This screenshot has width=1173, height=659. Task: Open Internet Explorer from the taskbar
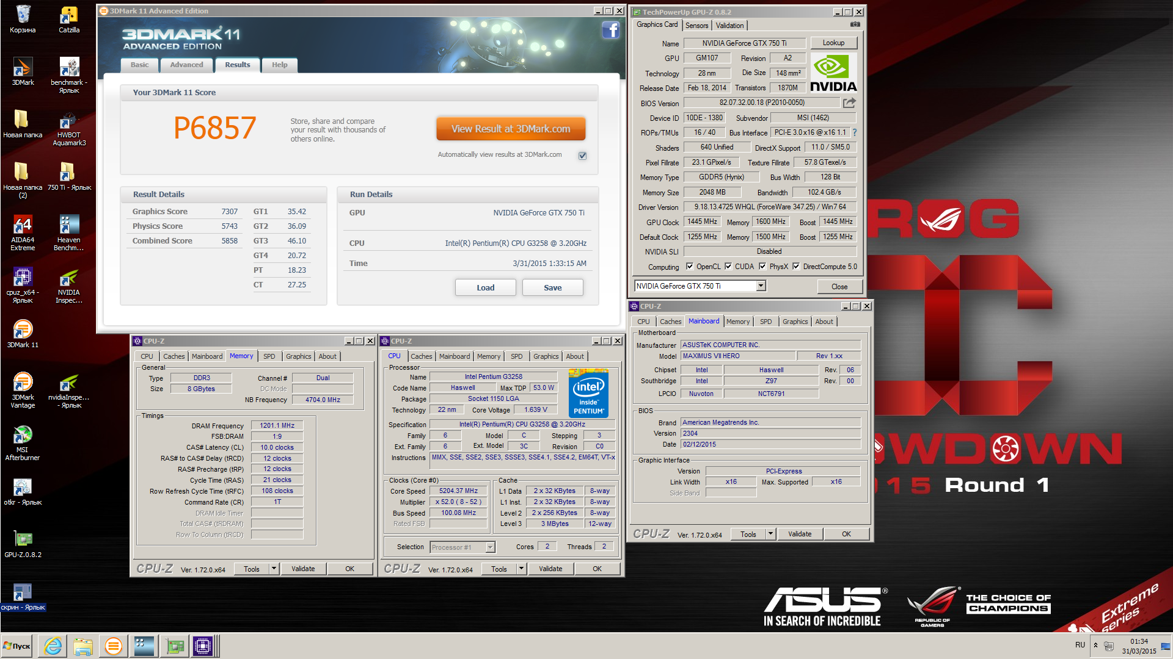(x=53, y=646)
